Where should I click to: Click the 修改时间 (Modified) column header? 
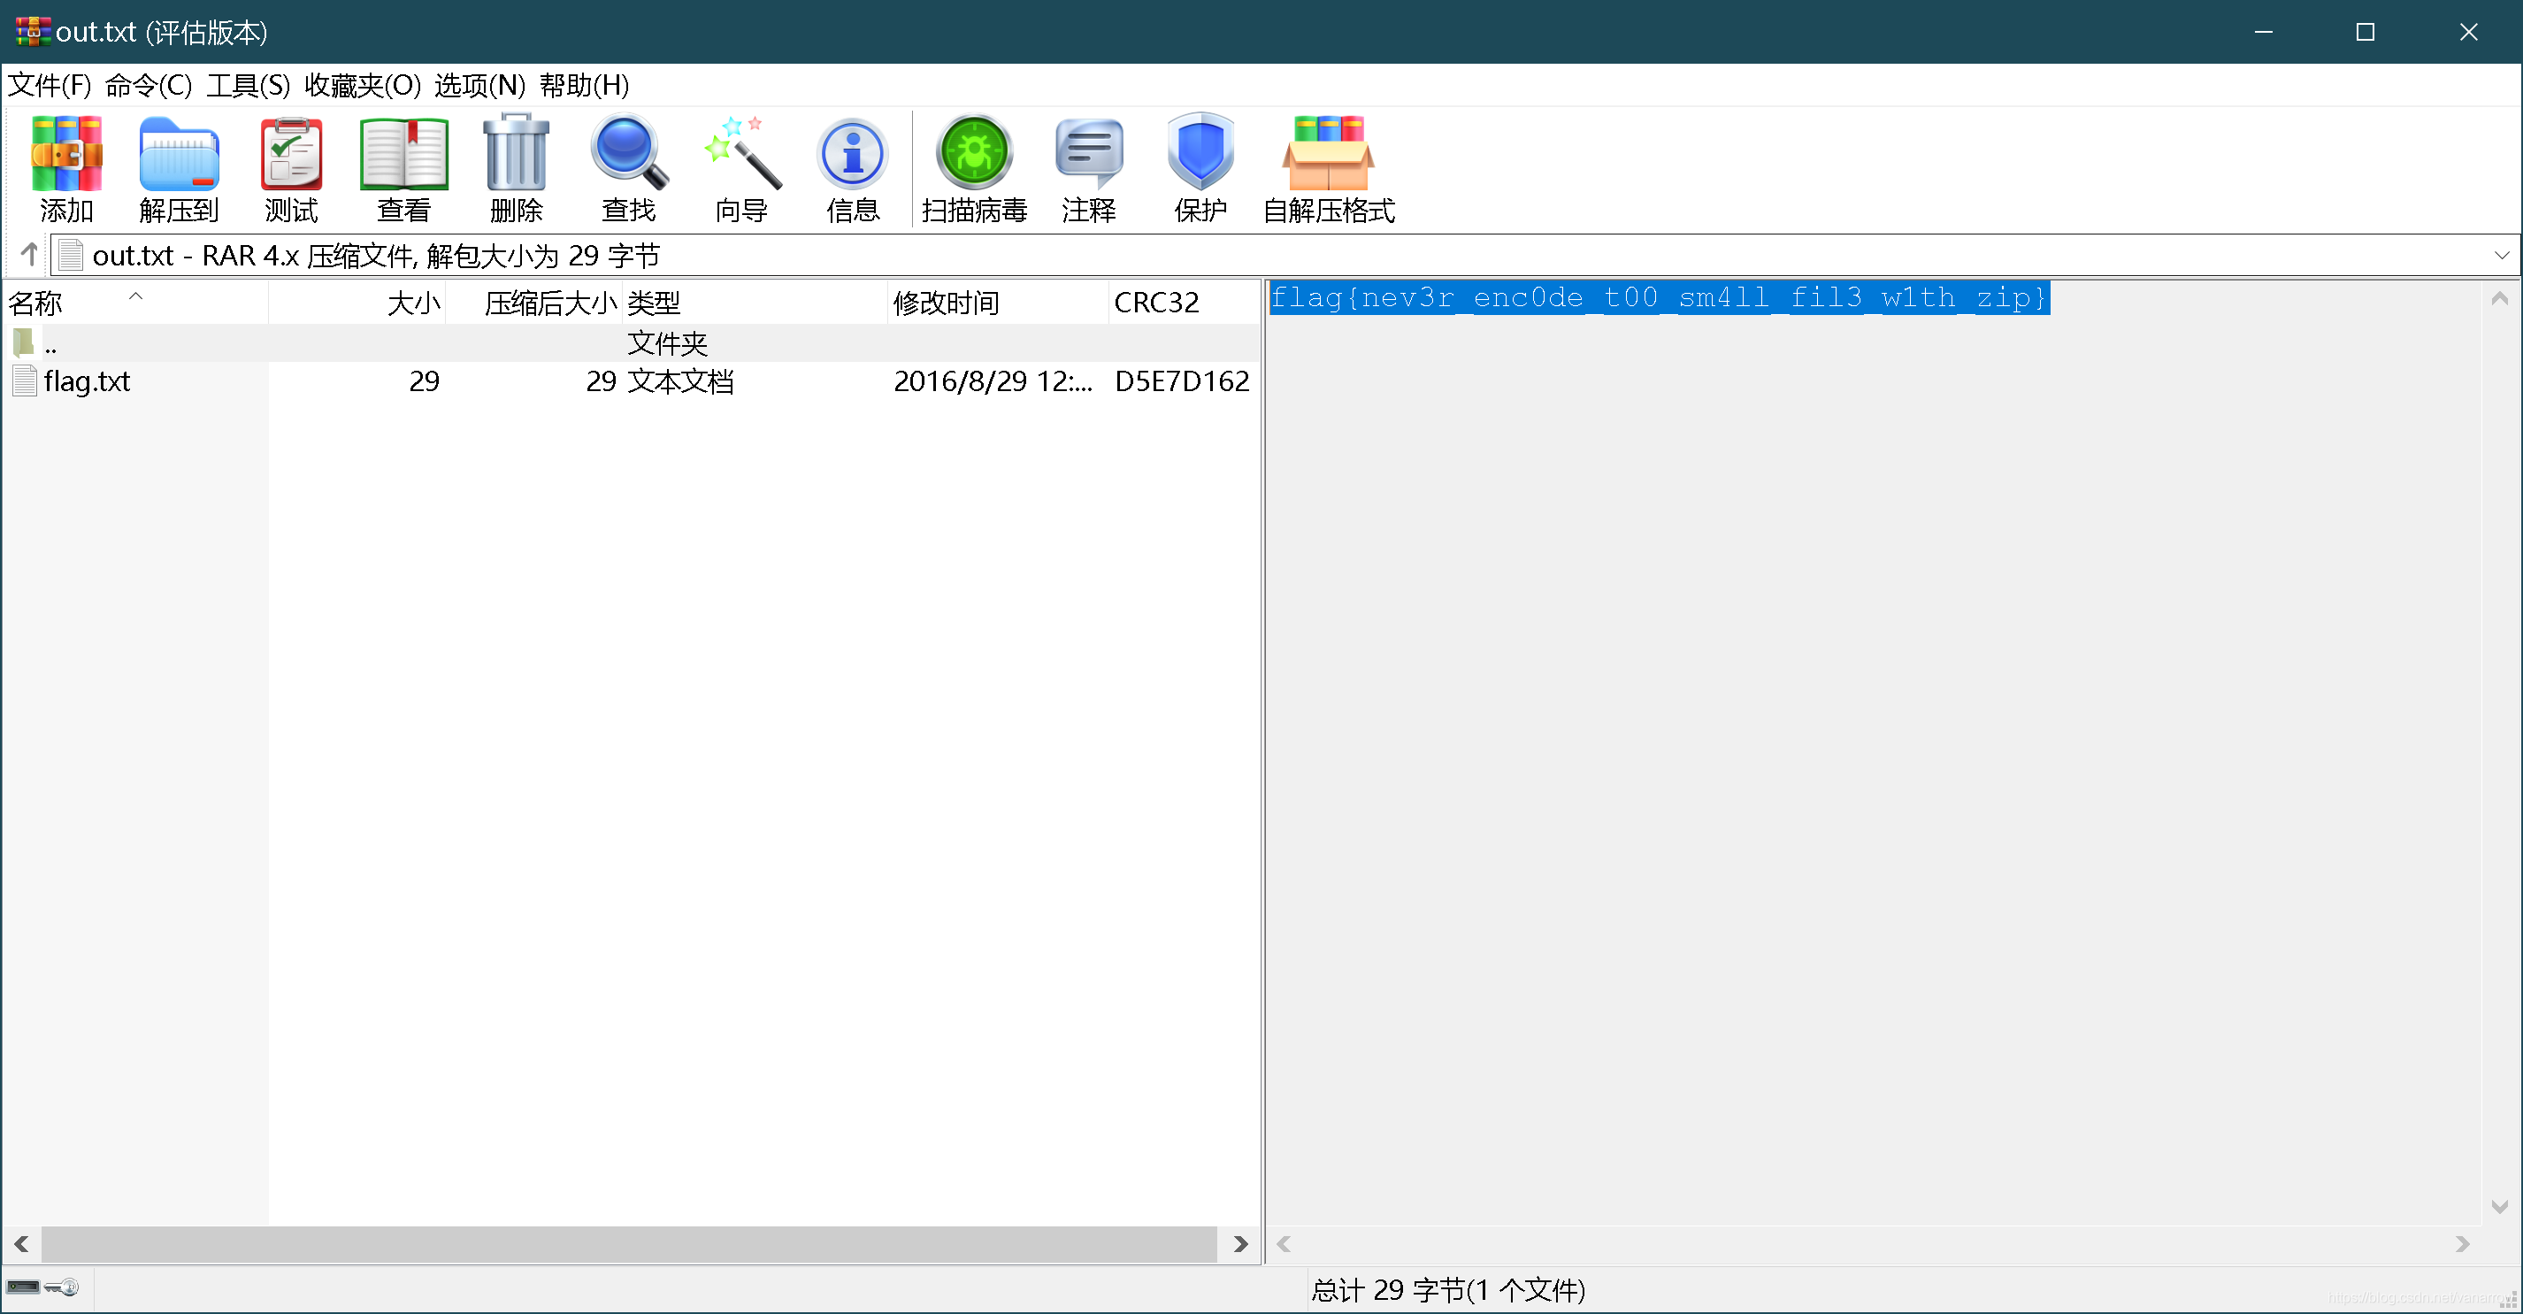click(947, 303)
